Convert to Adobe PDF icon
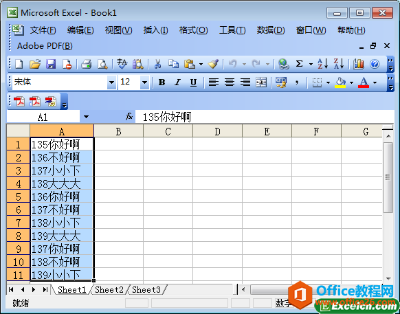Viewport: 400px width, 314px height. (x=19, y=101)
